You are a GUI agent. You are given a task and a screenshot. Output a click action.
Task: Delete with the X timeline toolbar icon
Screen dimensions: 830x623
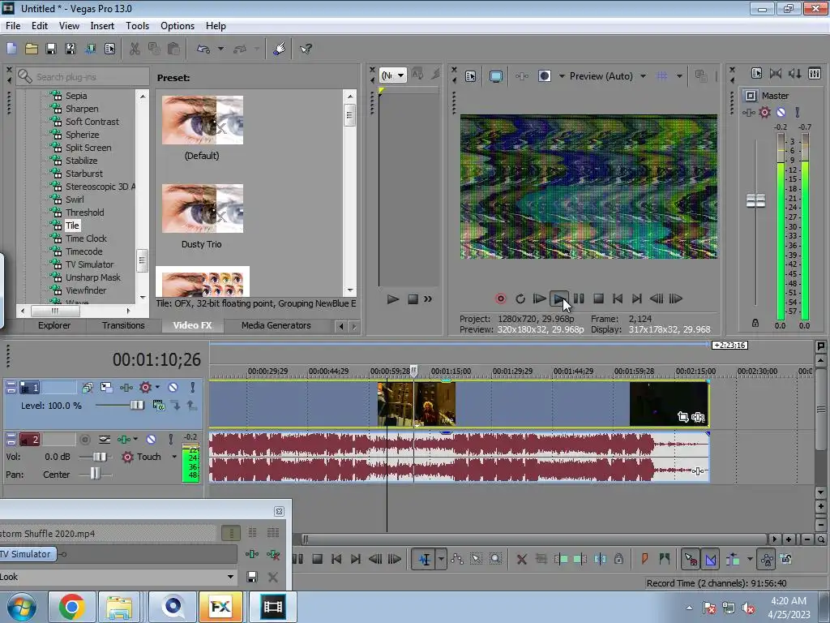(521, 560)
